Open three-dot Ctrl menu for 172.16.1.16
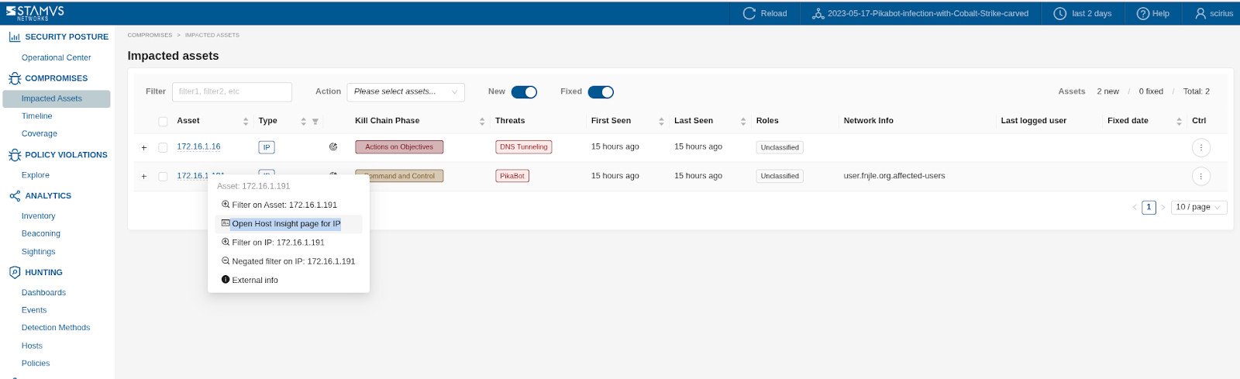 pyautogui.click(x=1200, y=147)
